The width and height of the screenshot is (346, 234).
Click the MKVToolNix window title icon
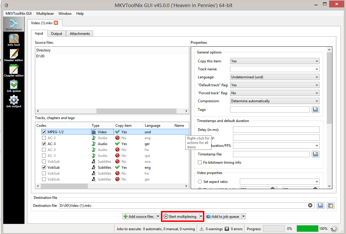coord(6,5)
